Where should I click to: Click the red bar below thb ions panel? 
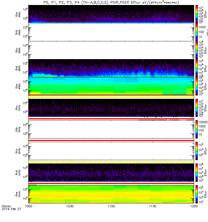[111, 140]
